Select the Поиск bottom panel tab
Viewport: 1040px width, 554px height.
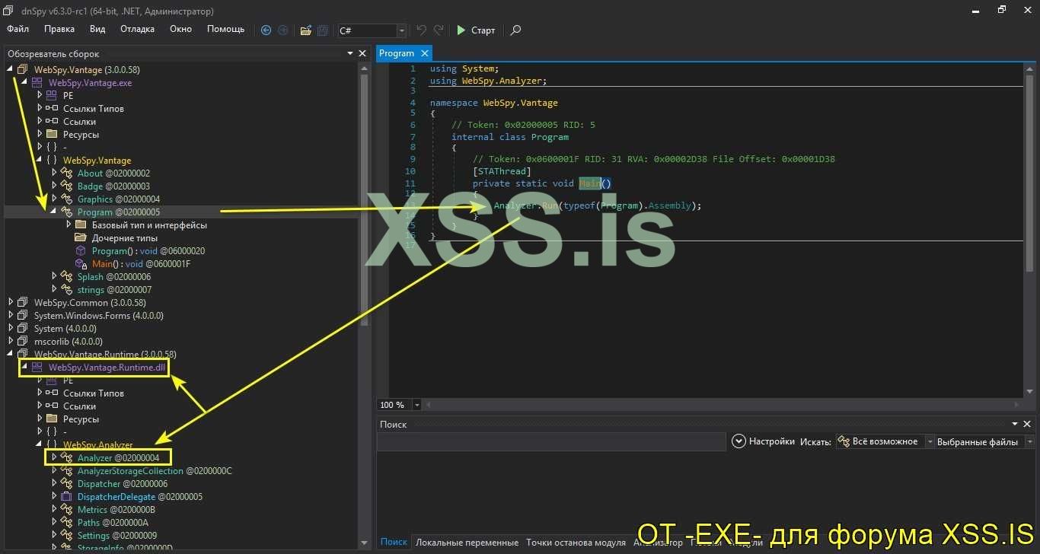pyautogui.click(x=394, y=543)
